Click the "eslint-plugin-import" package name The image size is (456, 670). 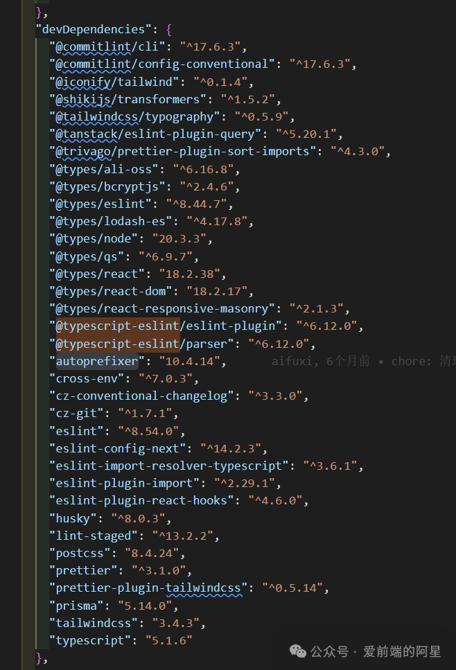click(x=124, y=483)
